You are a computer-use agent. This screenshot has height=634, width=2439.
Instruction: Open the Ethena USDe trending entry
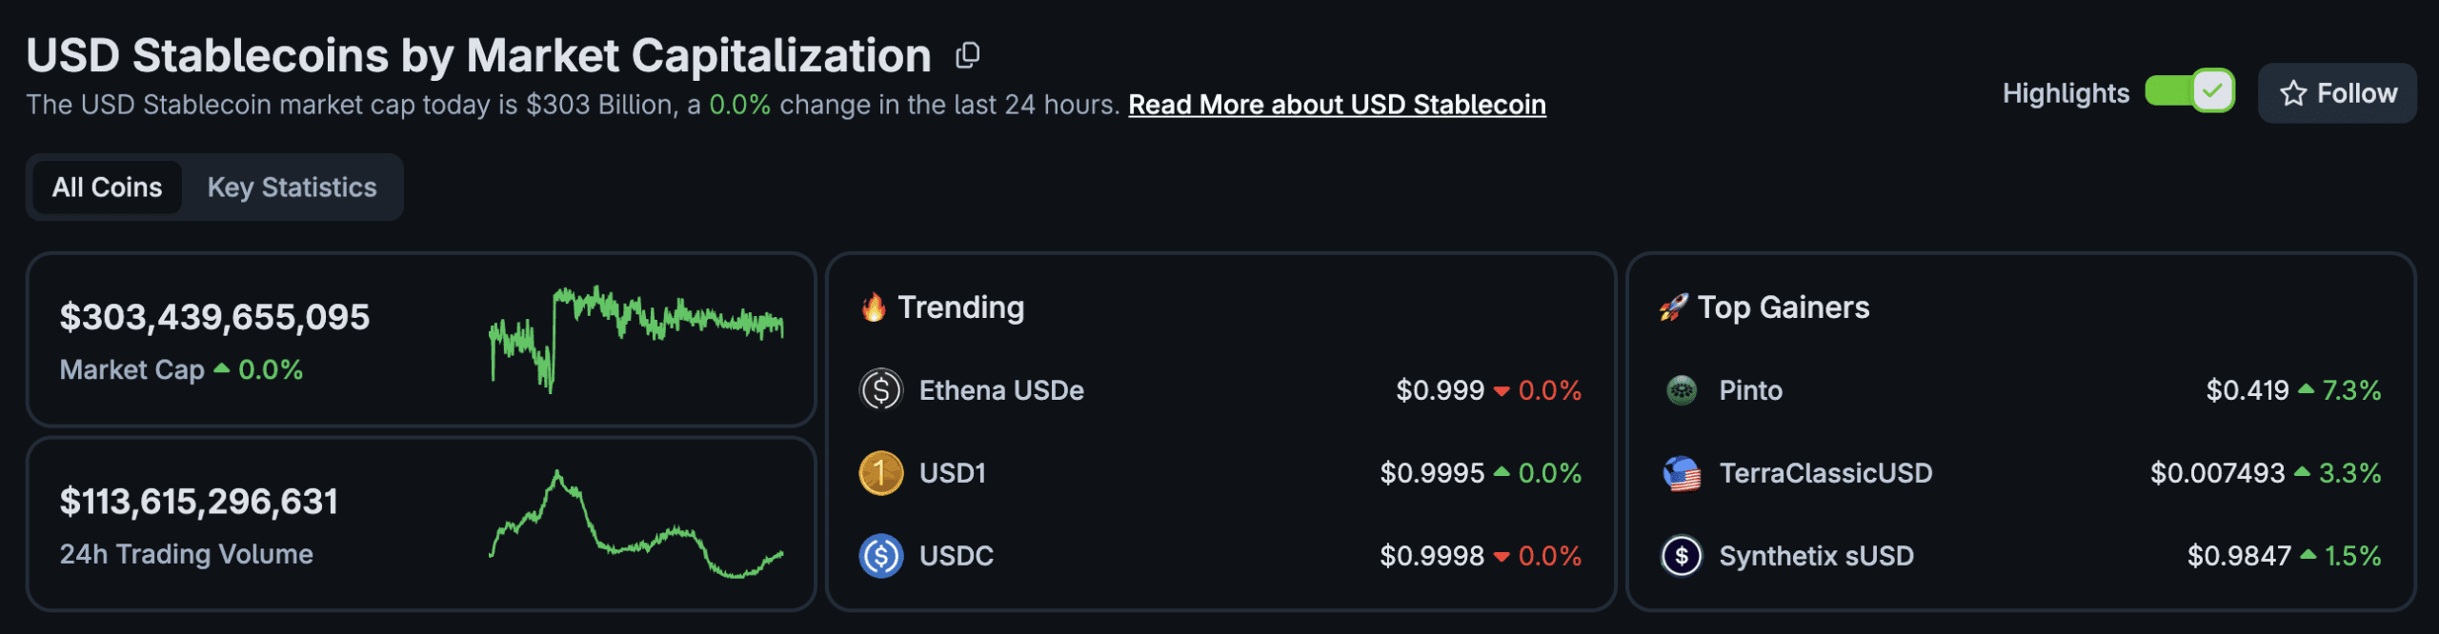pos(1000,390)
